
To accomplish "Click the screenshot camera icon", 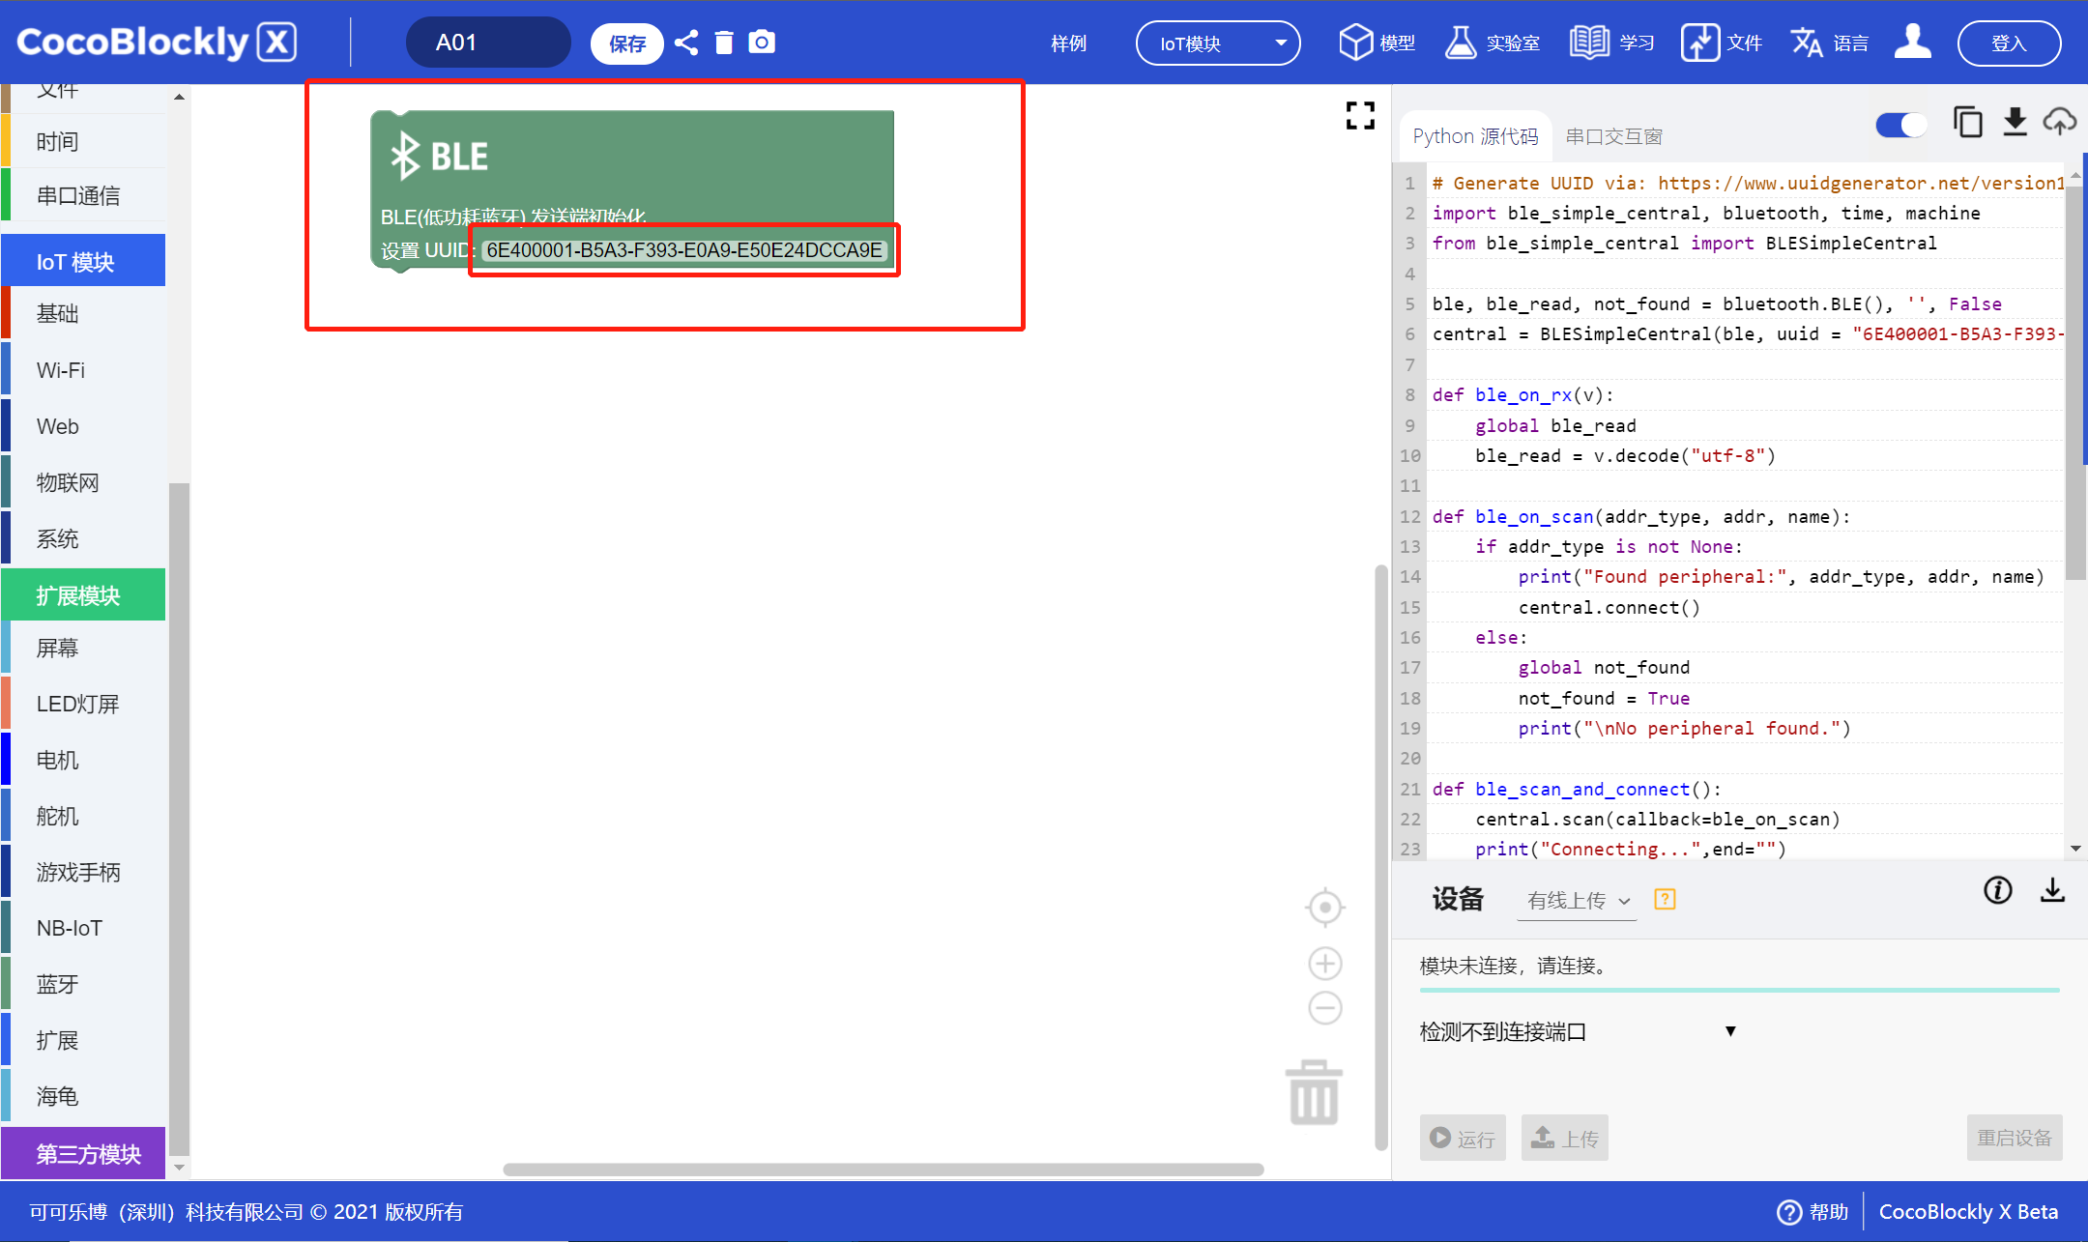I will click(762, 43).
